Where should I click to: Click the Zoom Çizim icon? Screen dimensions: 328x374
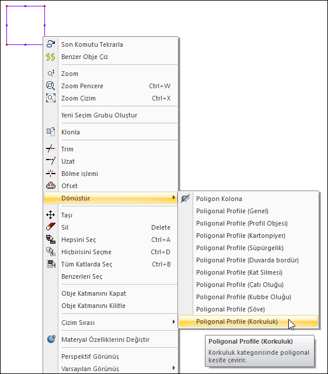51,98
